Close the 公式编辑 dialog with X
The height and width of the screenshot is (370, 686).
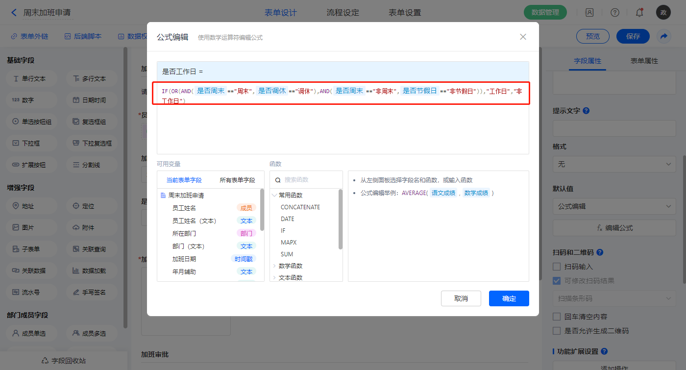coord(523,37)
